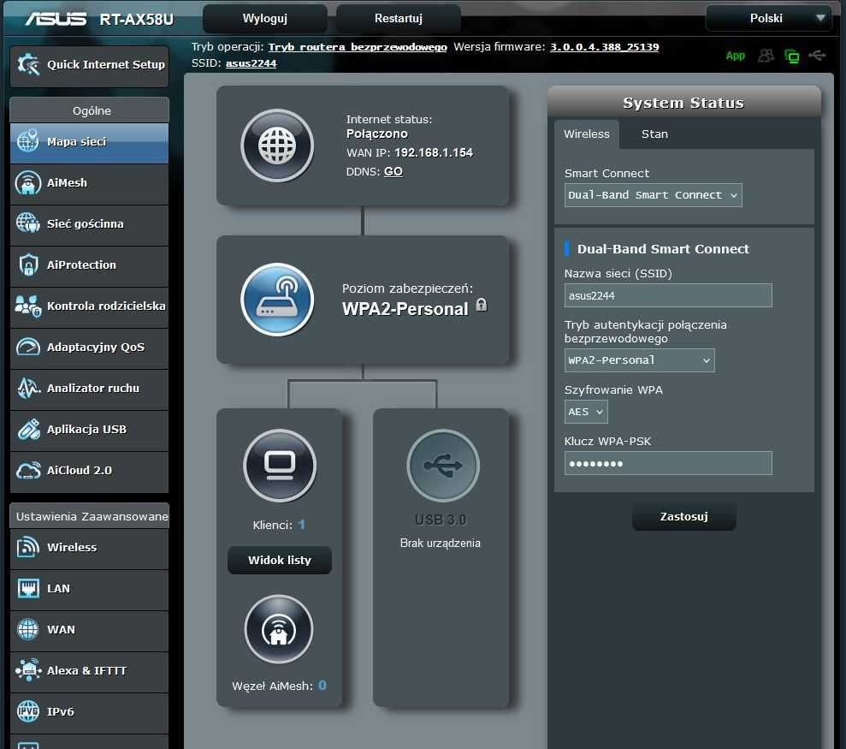Select the LAN menu item label
Screen dimensions: 846x749
[58, 588]
